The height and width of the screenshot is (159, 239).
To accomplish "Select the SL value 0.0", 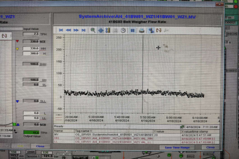I will click(x=31, y=85).
